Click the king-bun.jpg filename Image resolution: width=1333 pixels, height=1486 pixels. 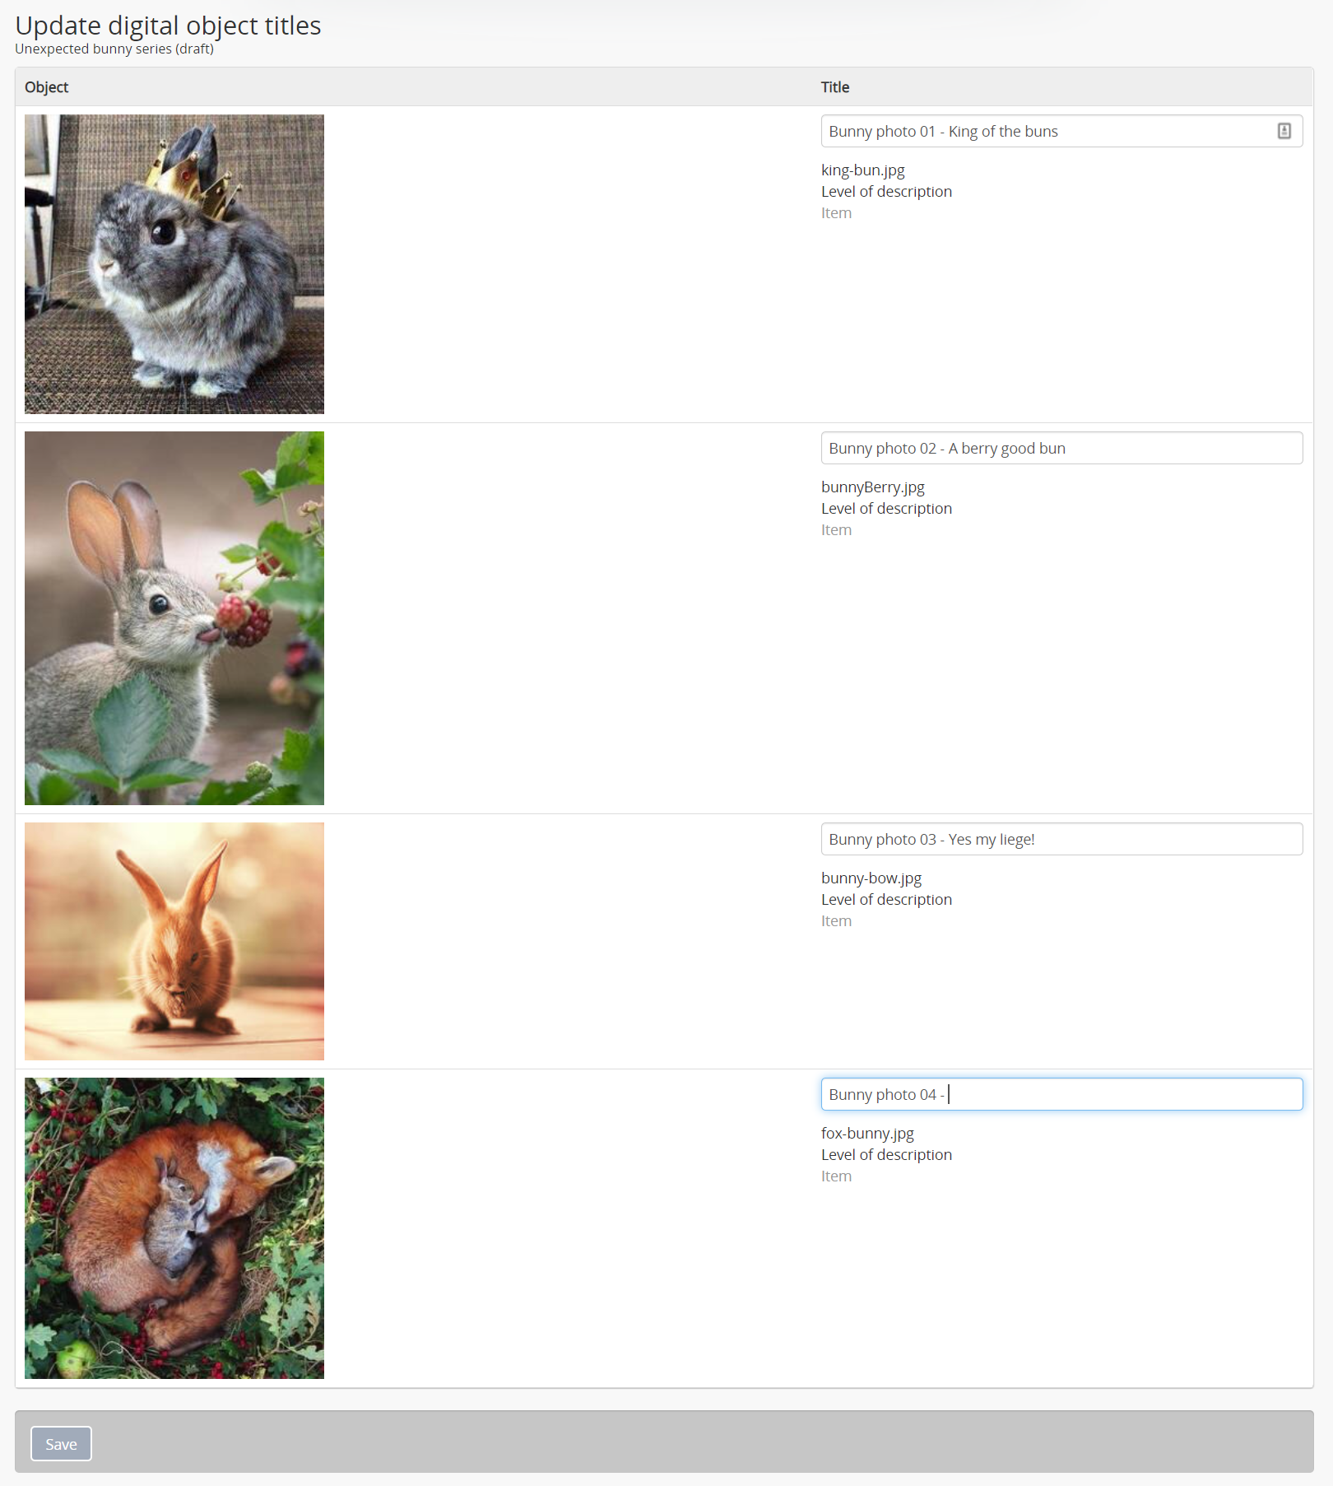(862, 170)
